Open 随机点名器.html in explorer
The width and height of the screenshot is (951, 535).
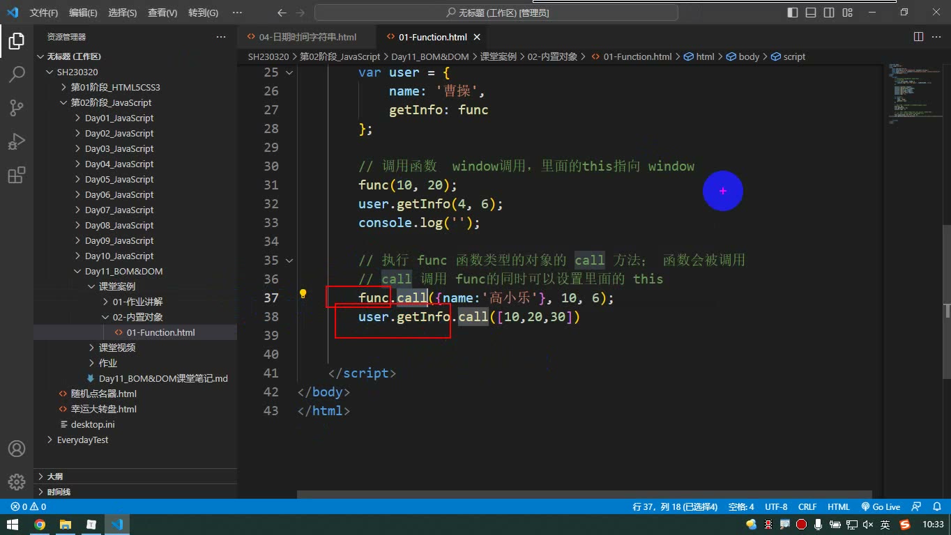tap(104, 394)
